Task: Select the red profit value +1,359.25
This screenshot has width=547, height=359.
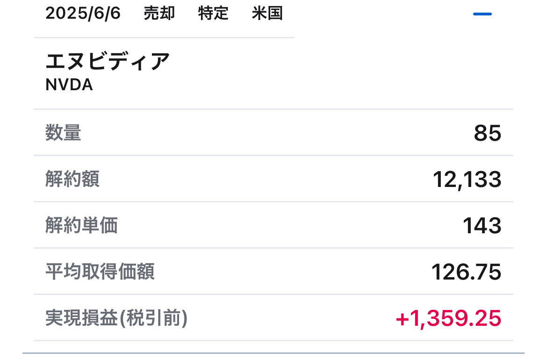Action: coord(448,318)
